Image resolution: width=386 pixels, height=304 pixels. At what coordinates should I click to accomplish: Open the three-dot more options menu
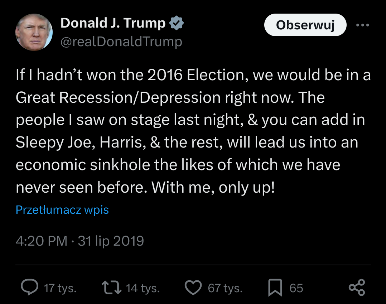pyautogui.click(x=362, y=25)
